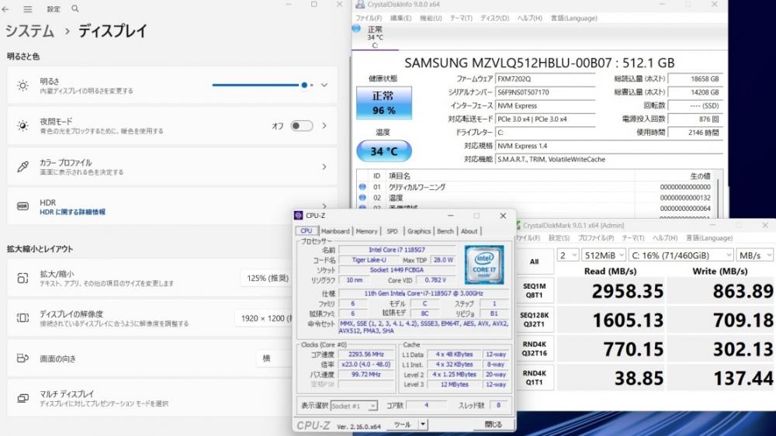The height and width of the screenshot is (436, 776).
Task: Click the All benchmark button
Action: click(535, 261)
